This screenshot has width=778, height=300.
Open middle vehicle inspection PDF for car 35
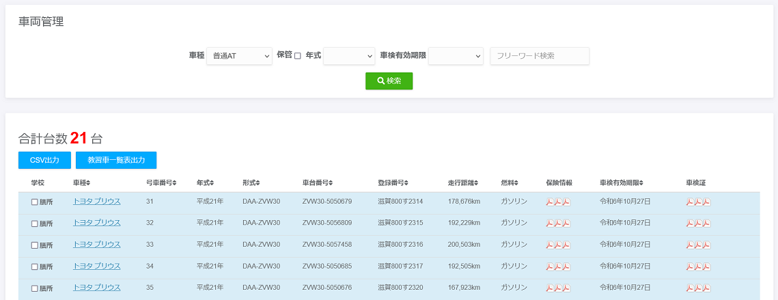(698, 288)
